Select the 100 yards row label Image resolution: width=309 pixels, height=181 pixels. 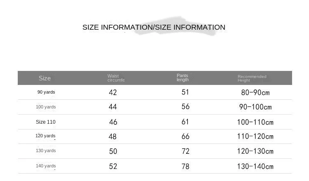(x=46, y=107)
